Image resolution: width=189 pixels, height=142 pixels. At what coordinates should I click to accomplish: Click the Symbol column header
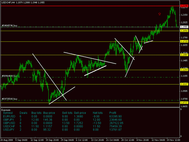tap(8, 113)
